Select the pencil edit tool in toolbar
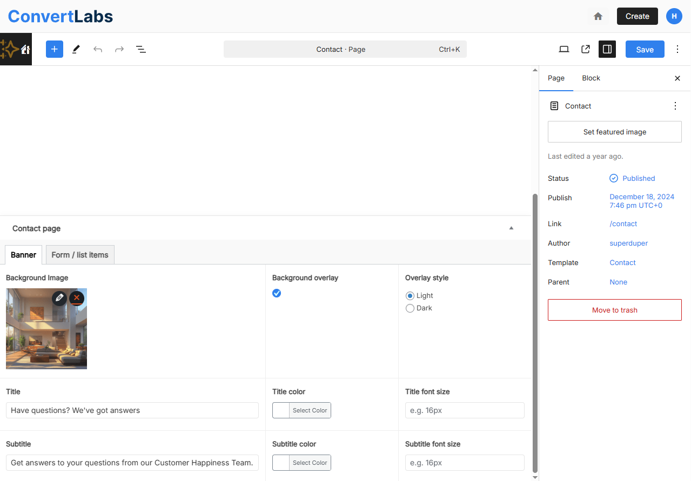Image resolution: width=691 pixels, height=481 pixels. click(x=76, y=49)
